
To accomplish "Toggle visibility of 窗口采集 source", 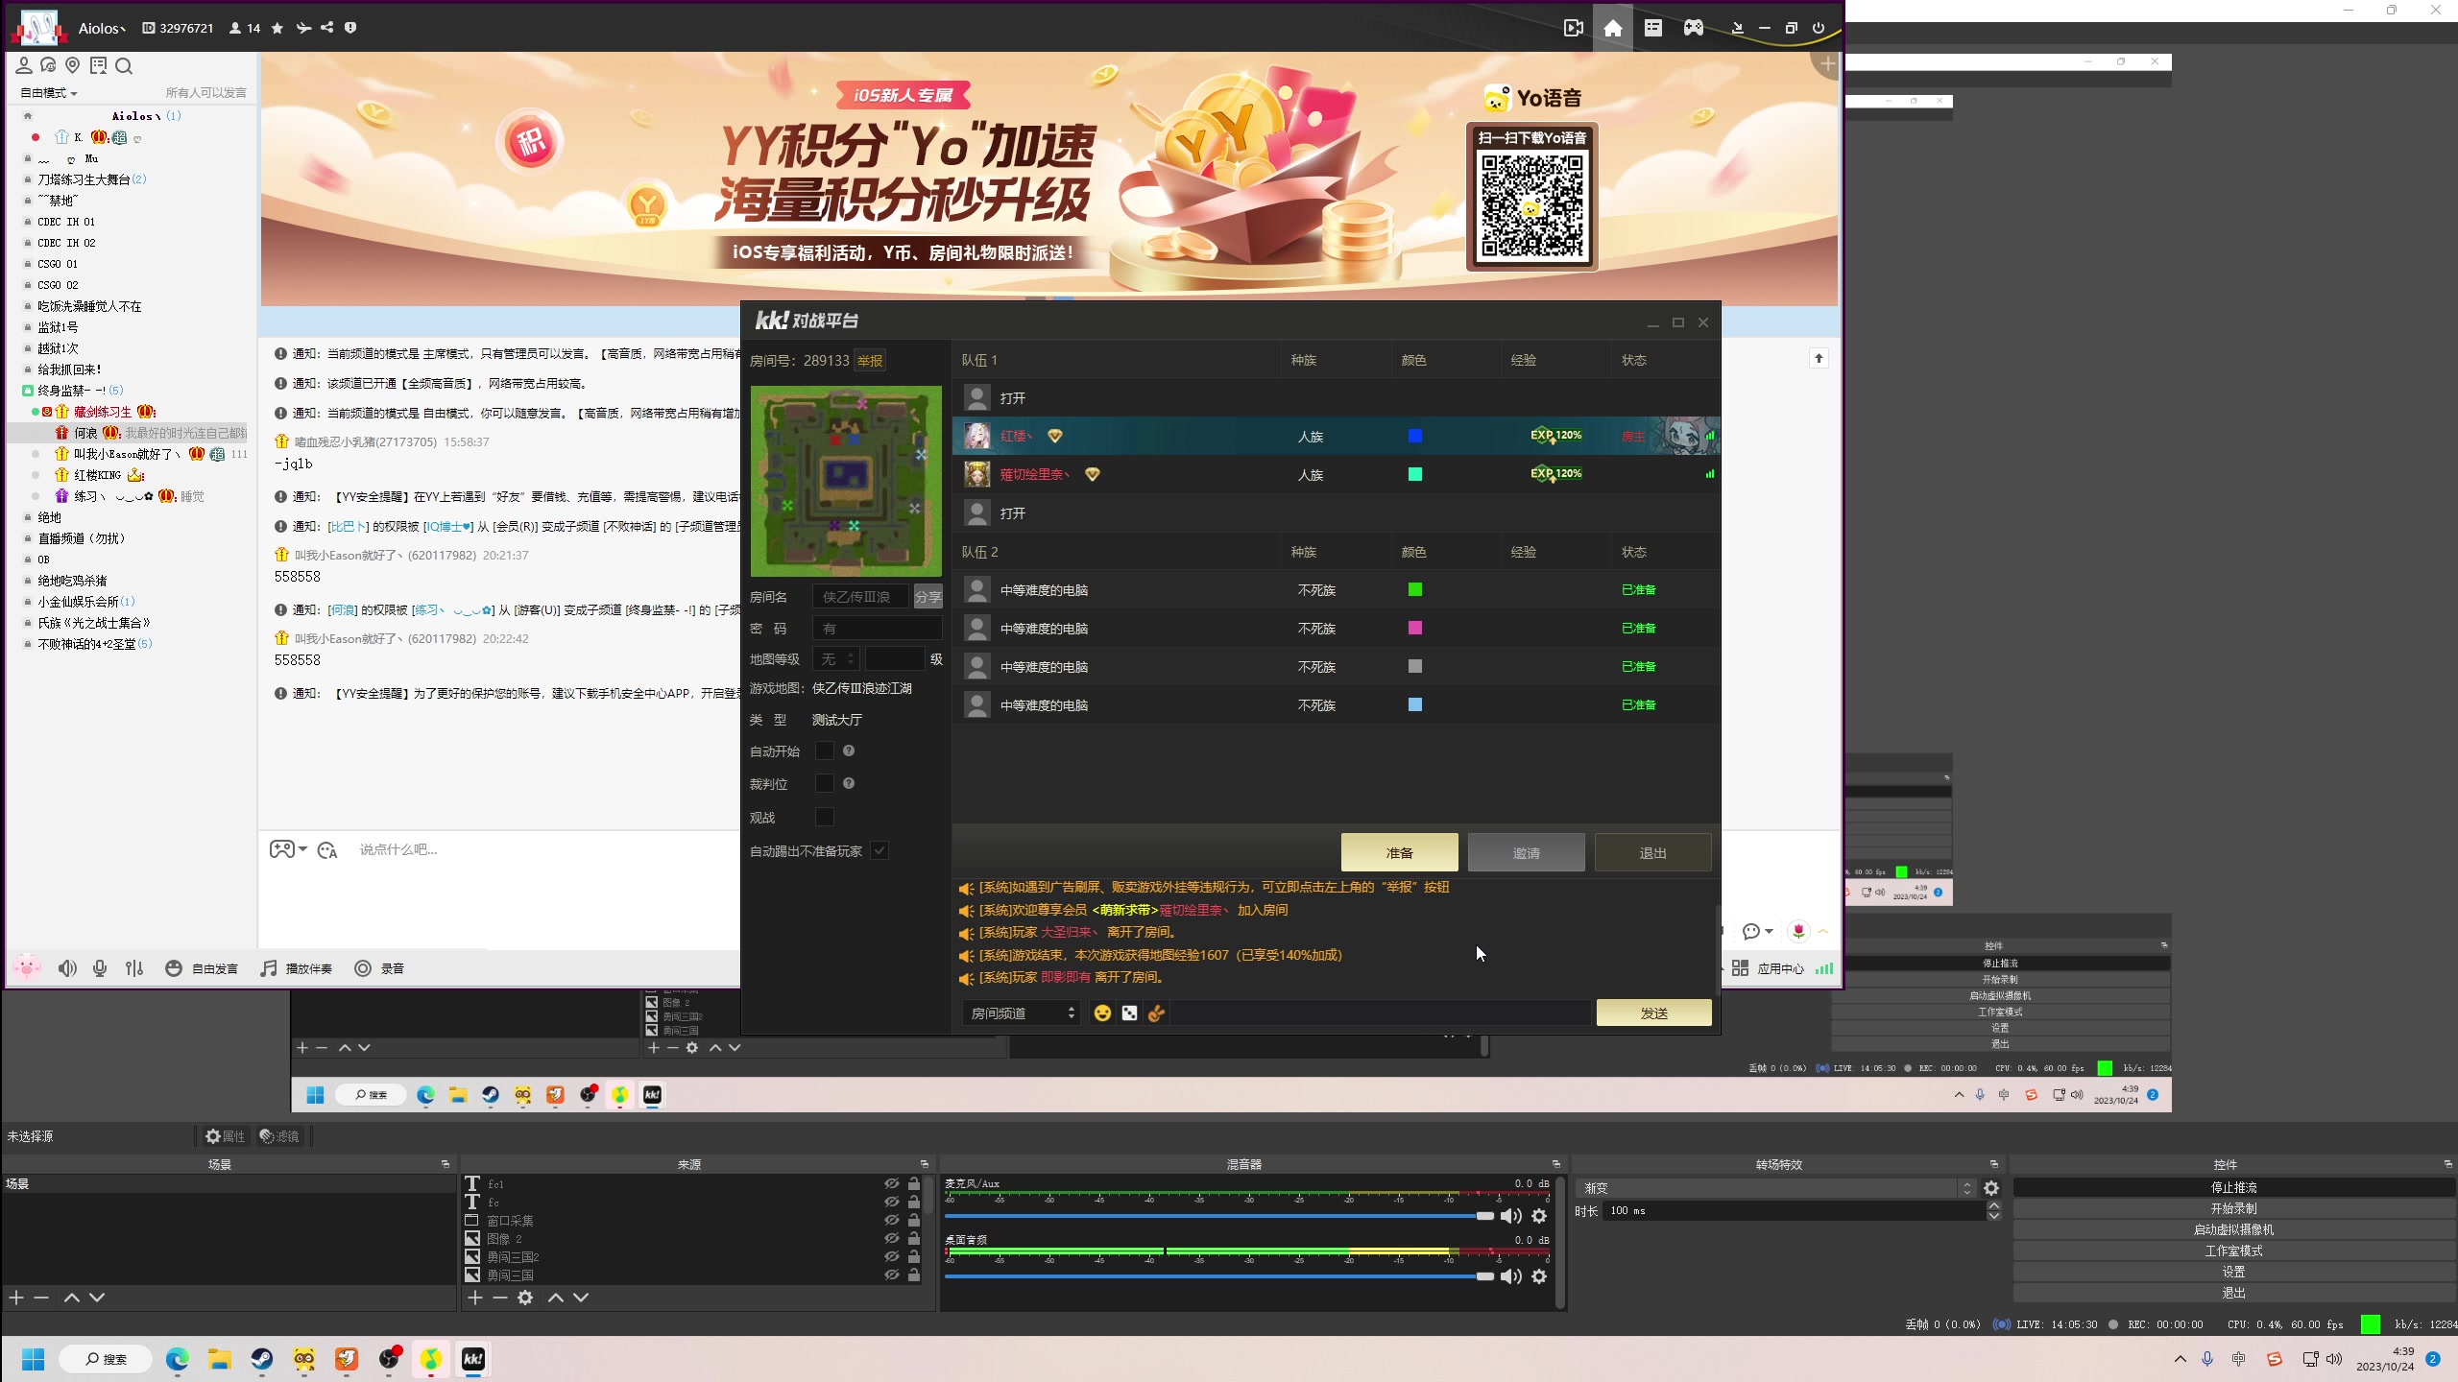I will 892,1221.
